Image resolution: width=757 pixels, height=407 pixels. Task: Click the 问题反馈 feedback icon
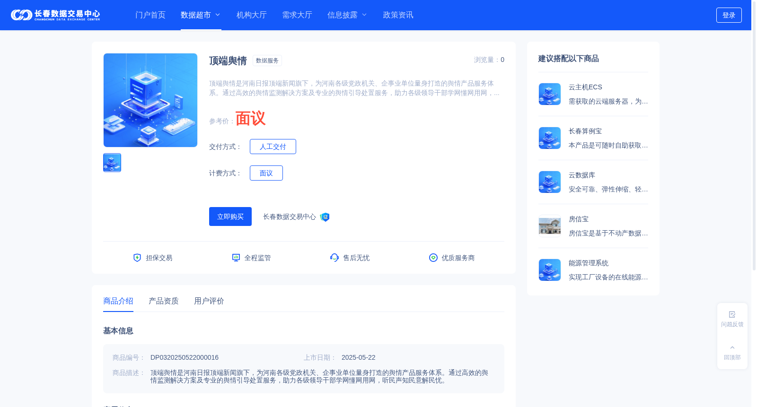(732, 314)
